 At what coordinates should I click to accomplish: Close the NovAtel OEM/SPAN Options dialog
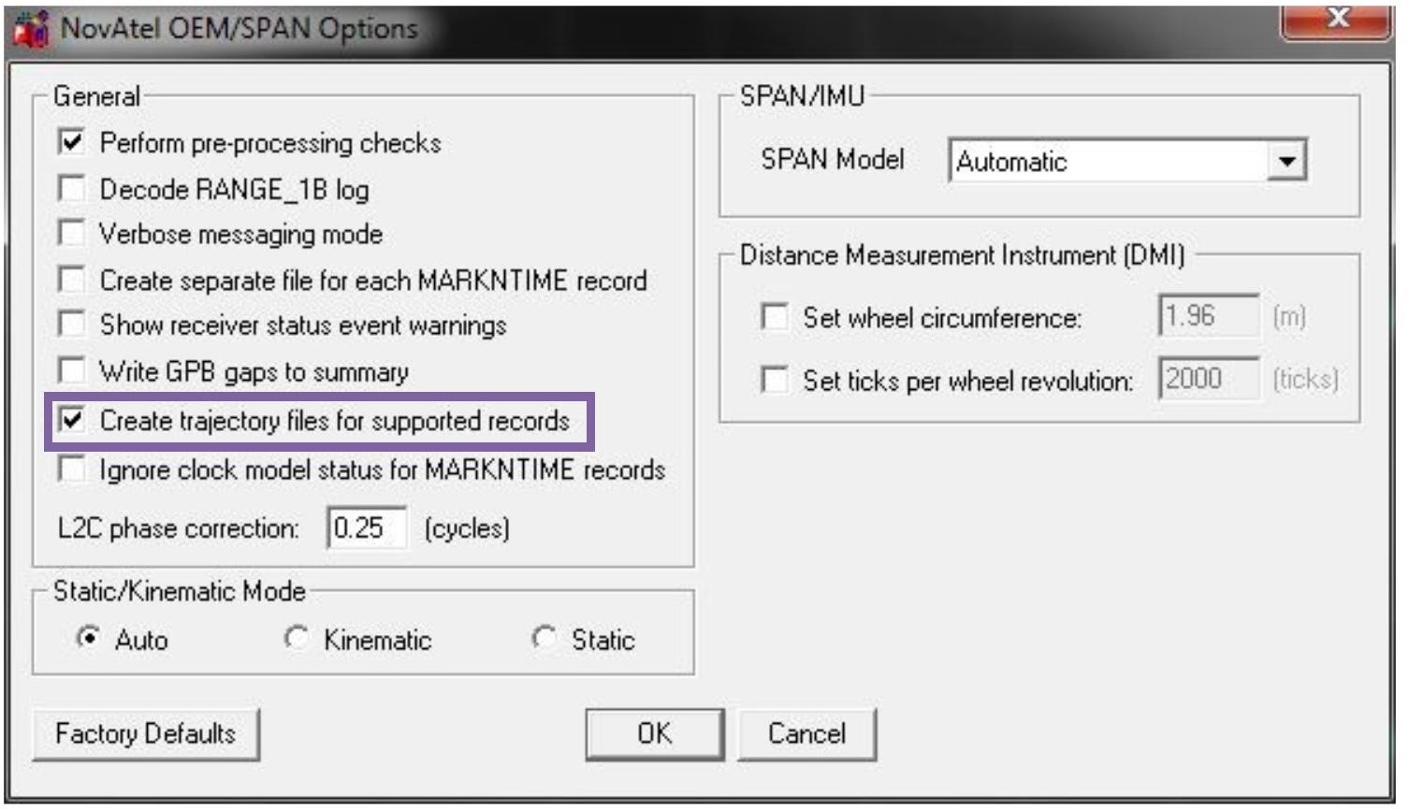pos(1336,21)
